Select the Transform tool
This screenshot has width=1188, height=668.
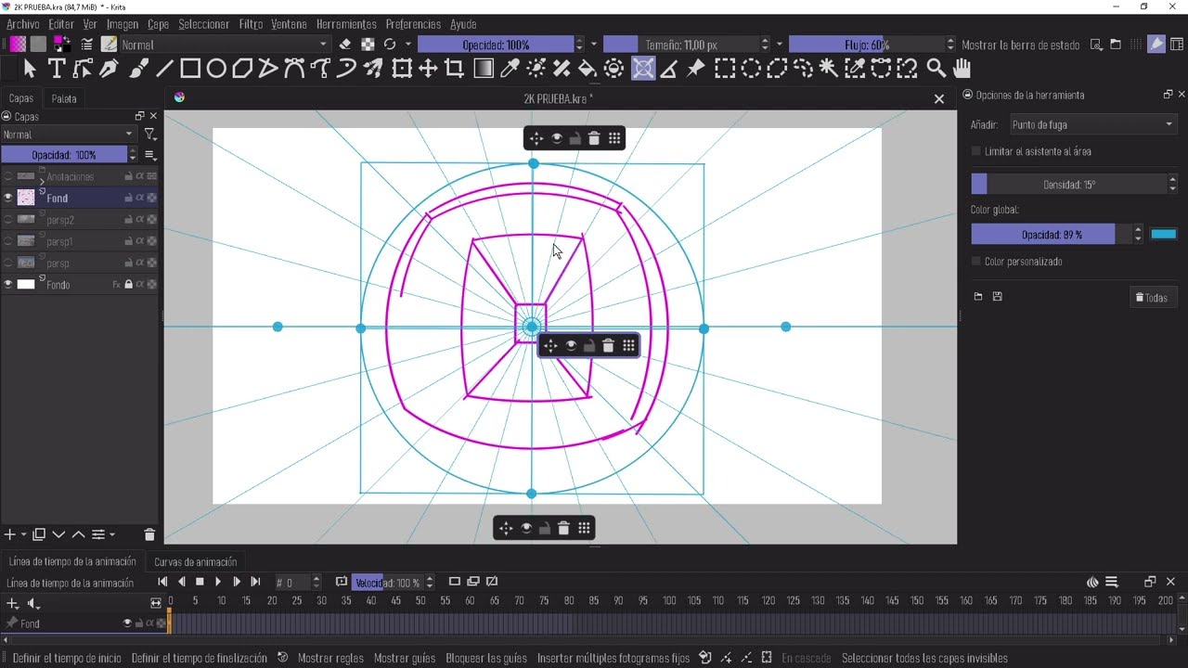(x=402, y=68)
